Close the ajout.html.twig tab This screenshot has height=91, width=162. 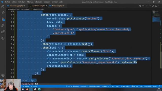coord(46,6)
